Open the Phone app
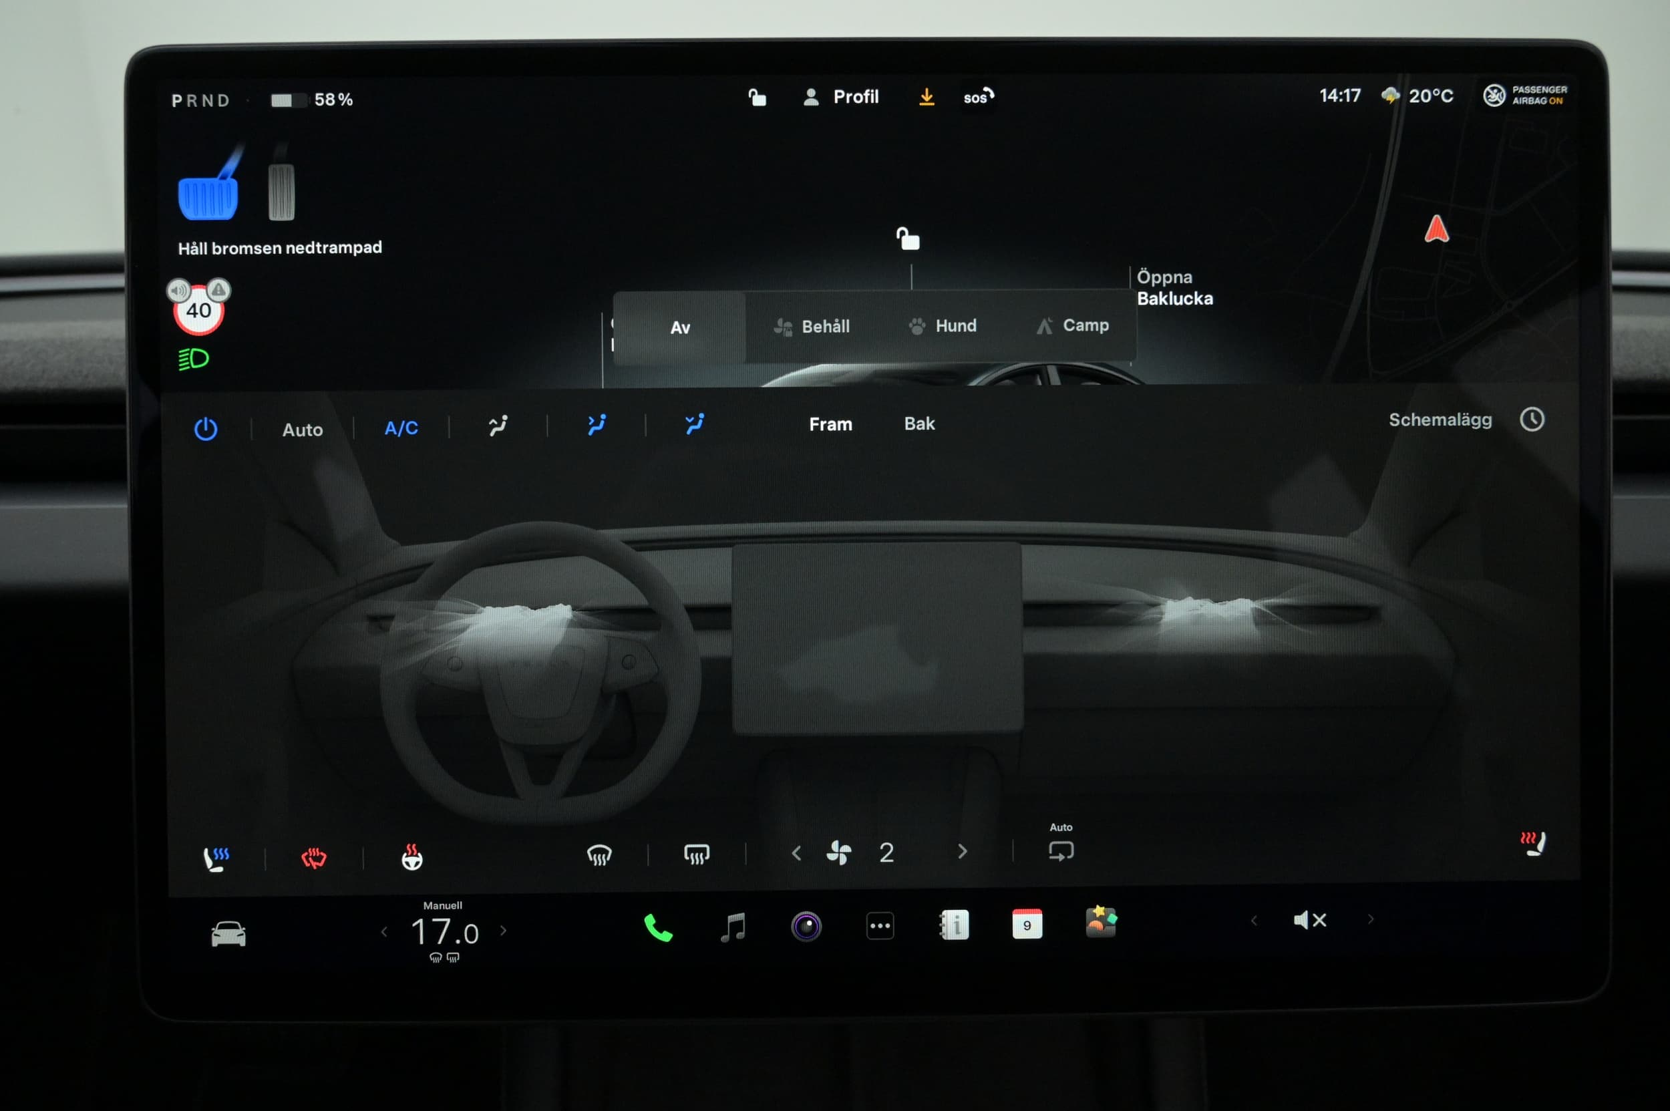Screen dimensions: 1670x1111 [658, 927]
